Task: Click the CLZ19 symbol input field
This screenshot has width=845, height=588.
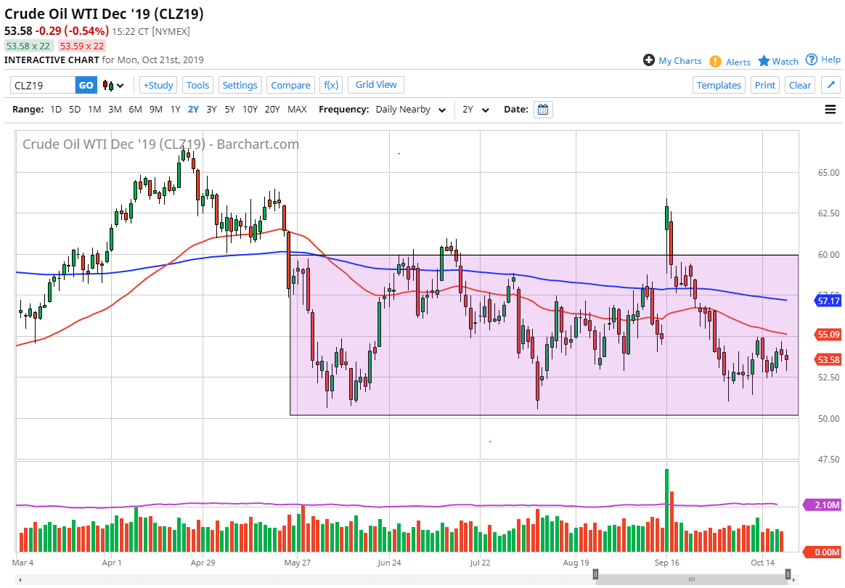Action: point(43,86)
